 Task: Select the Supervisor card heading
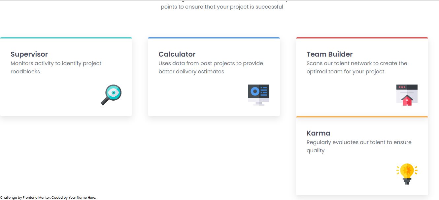click(29, 54)
